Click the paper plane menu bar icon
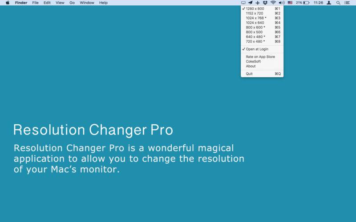 coord(250,3)
